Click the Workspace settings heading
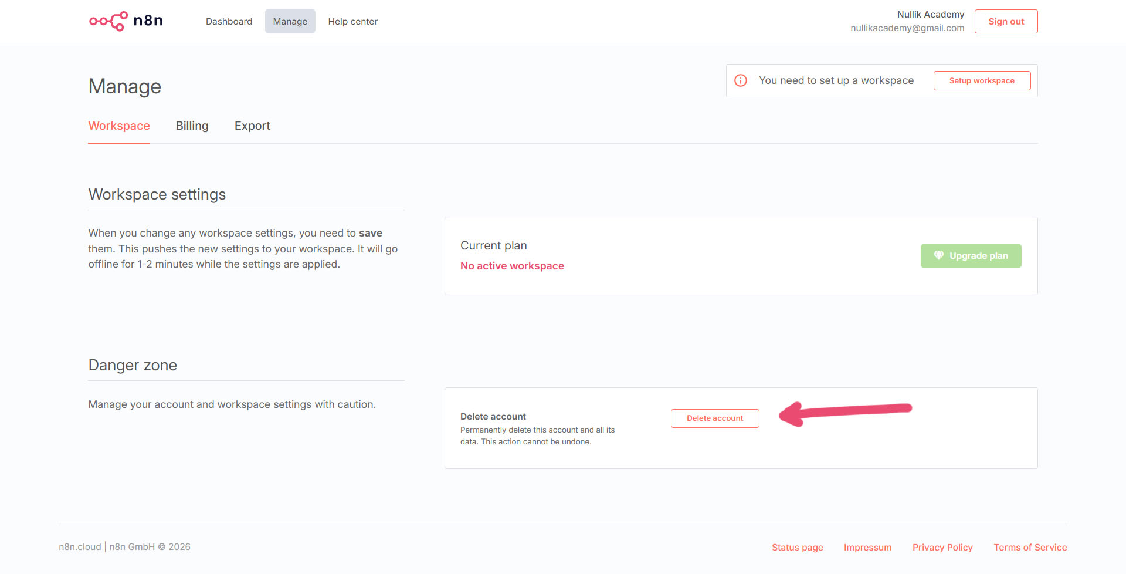The width and height of the screenshot is (1126, 574). click(x=157, y=194)
